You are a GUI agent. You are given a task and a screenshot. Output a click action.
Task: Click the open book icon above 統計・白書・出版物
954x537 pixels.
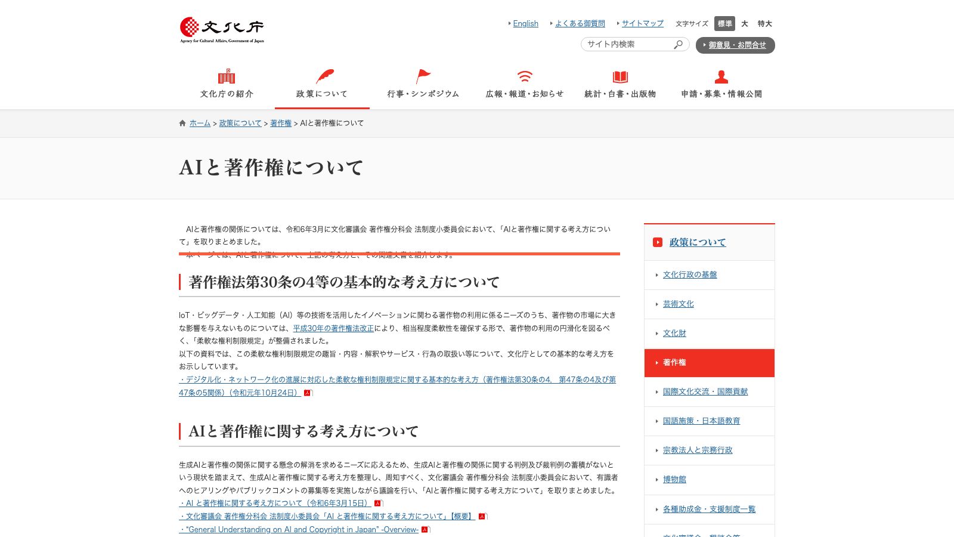tap(620, 76)
